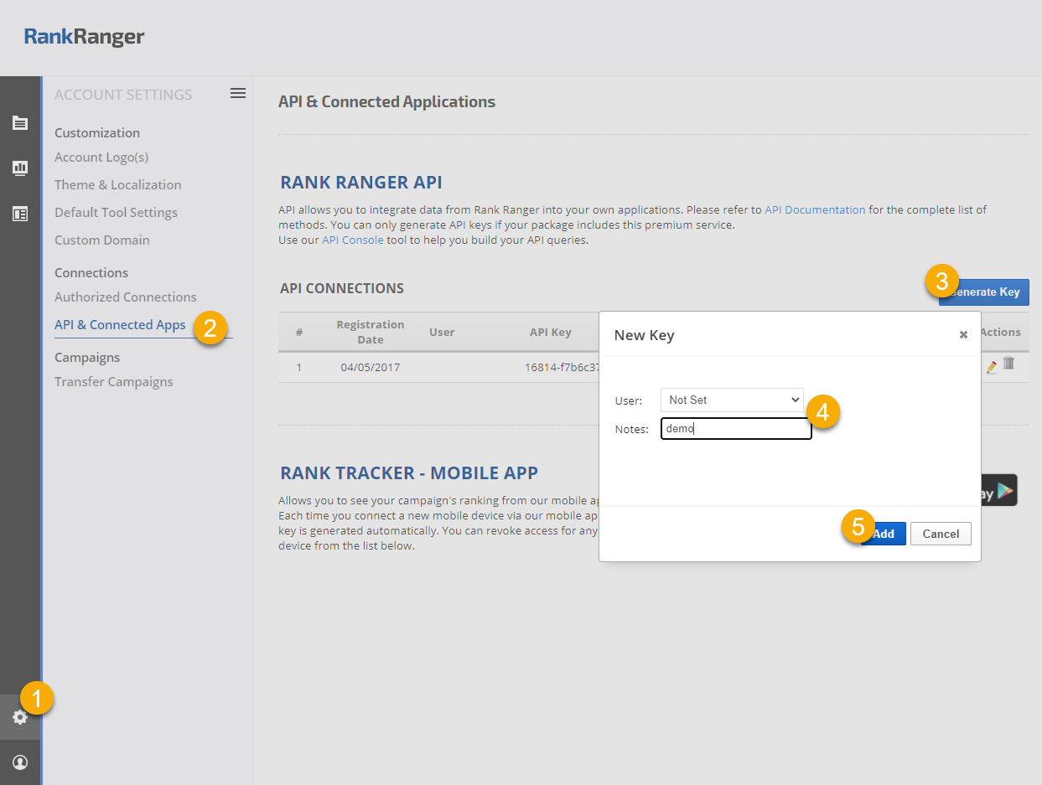The height and width of the screenshot is (785, 1042).
Task: Open the user profile icon
Action: click(20, 762)
